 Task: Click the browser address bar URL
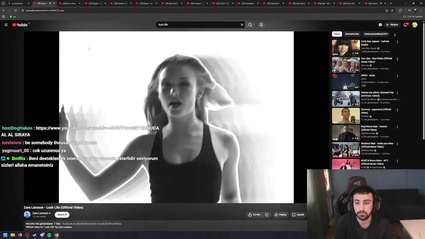(45, 10)
